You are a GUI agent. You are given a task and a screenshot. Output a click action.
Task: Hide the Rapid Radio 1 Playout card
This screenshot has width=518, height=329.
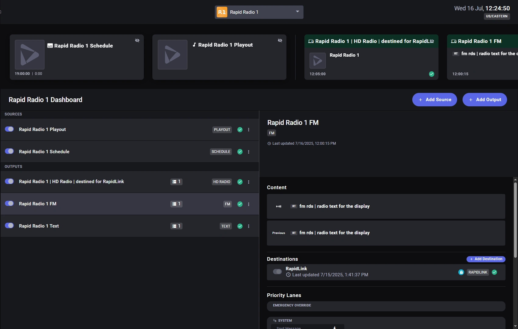coord(280,41)
